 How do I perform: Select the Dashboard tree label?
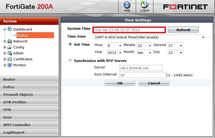pyautogui.click(x=23, y=29)
